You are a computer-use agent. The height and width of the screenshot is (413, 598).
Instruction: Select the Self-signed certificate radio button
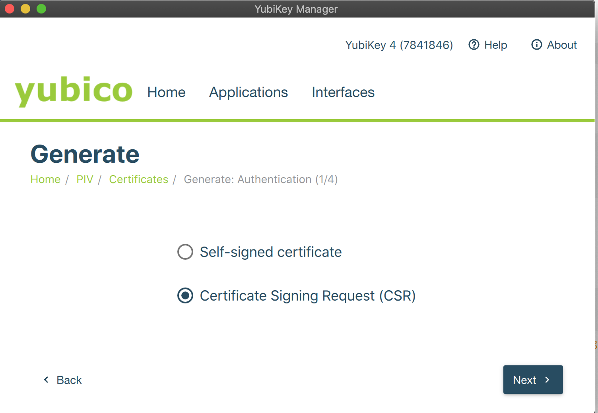tap(185, 252)
